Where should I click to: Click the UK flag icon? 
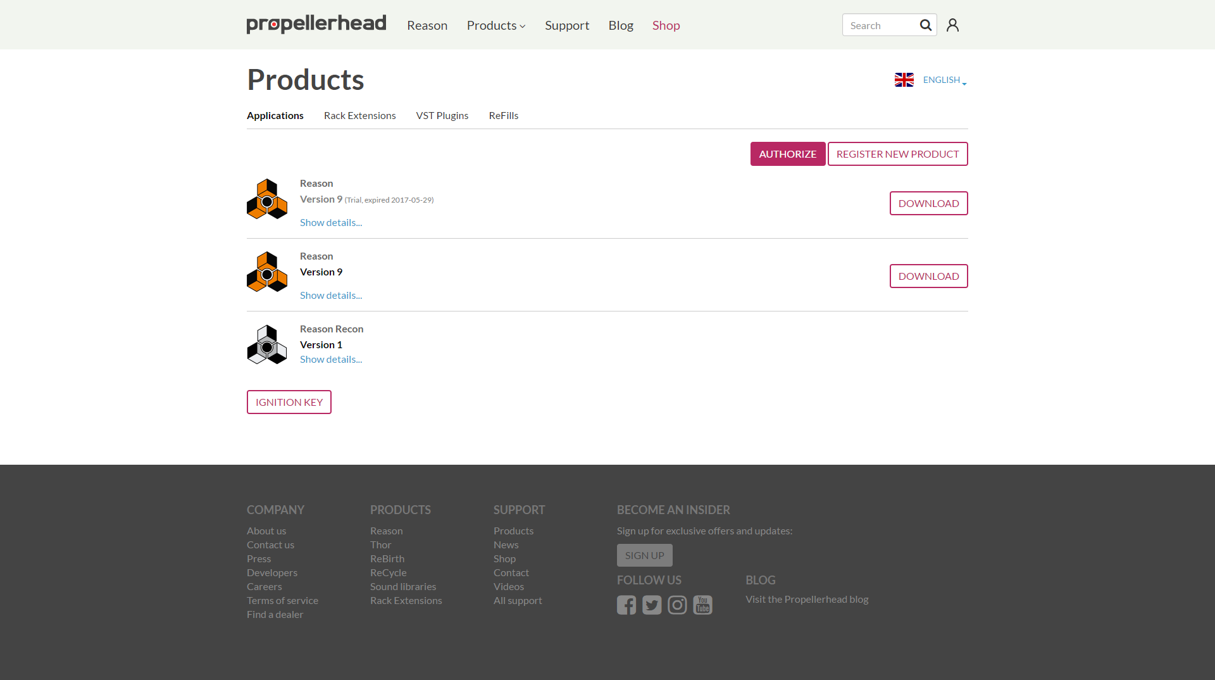(904, 80)
